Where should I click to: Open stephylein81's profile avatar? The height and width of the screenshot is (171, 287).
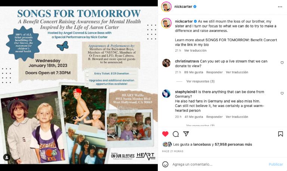point(166,94)
